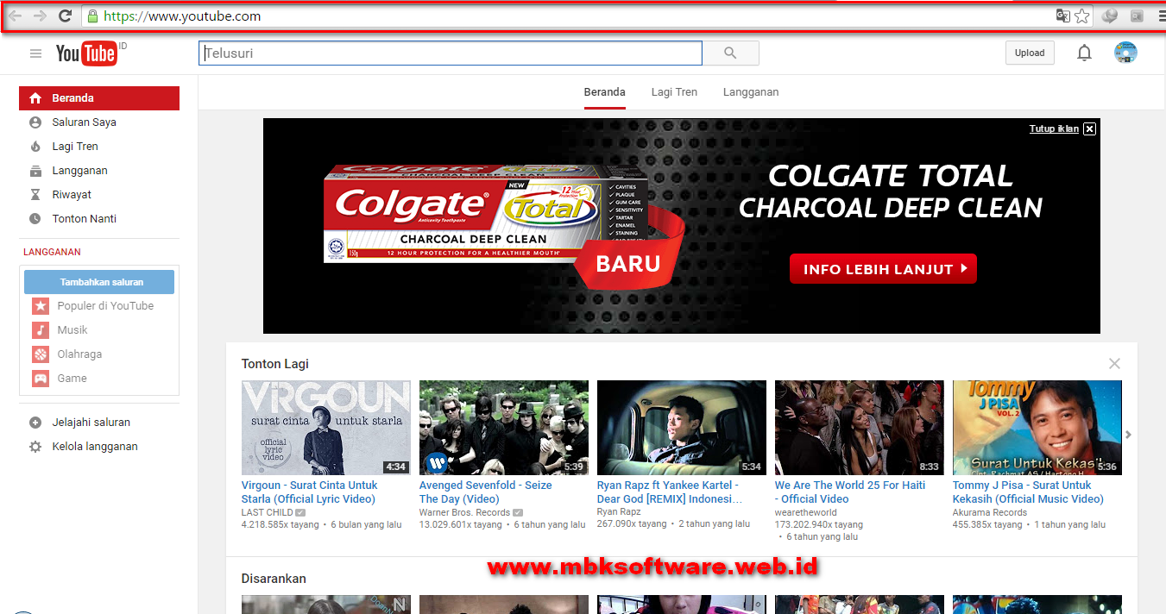Screen dimensions: 1166x614
Task: Click the translate page icon in address bar
Action: point(1063,16)
